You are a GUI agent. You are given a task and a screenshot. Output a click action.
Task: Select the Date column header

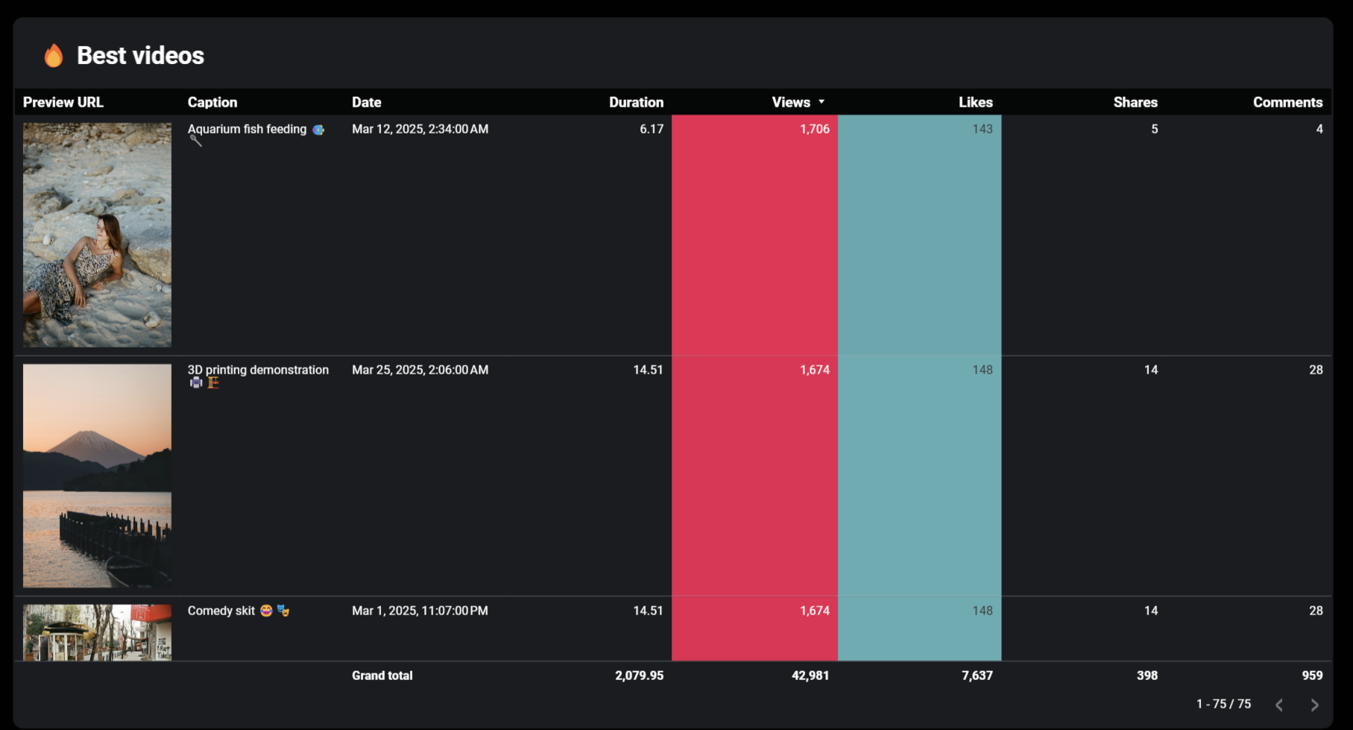(x=366, y=102)
